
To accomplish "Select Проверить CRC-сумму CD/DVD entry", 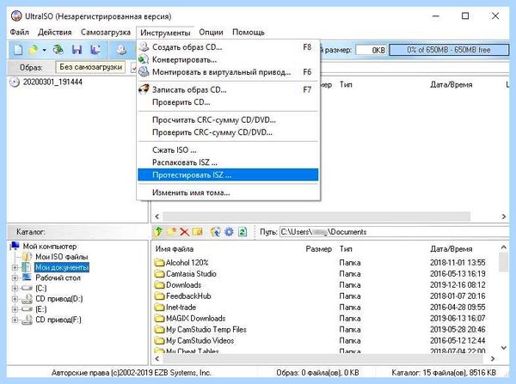I will pyautogui.click(x=228, y=132).
